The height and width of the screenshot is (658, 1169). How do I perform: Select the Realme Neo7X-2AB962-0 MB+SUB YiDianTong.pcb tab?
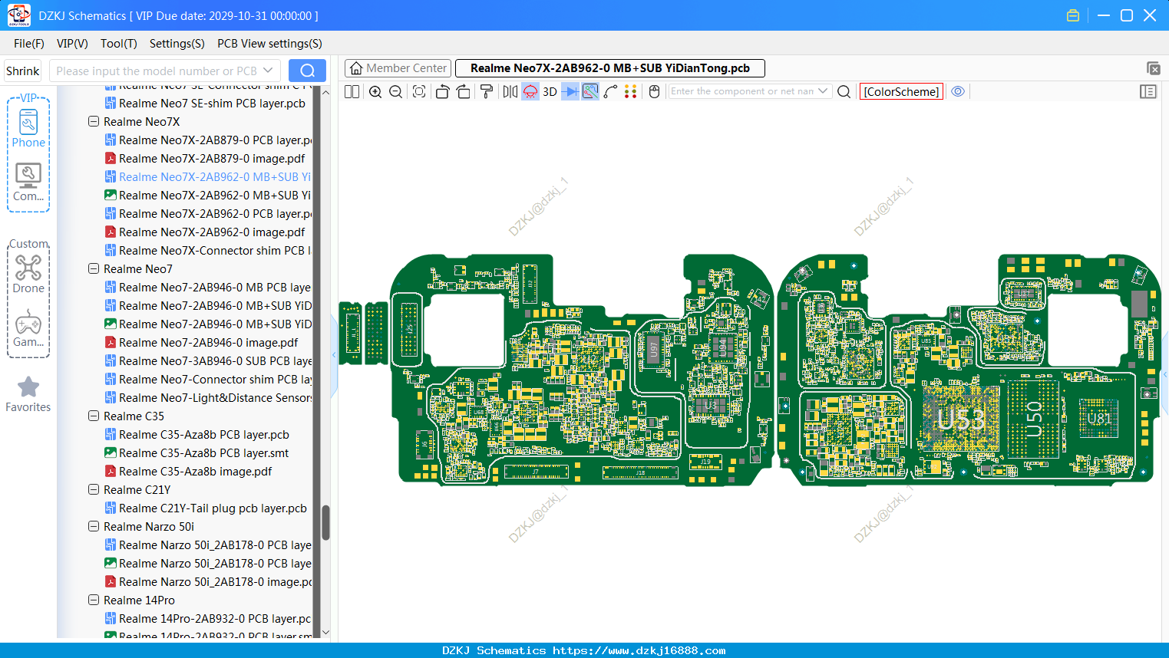(x=610, y=68)
